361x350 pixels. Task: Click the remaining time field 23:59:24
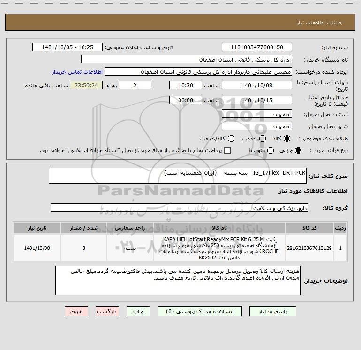click(86, 85)
